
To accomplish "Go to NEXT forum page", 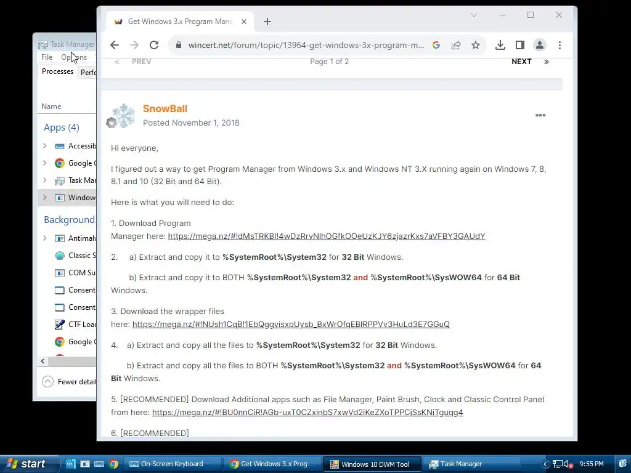I will pos(521,62).
